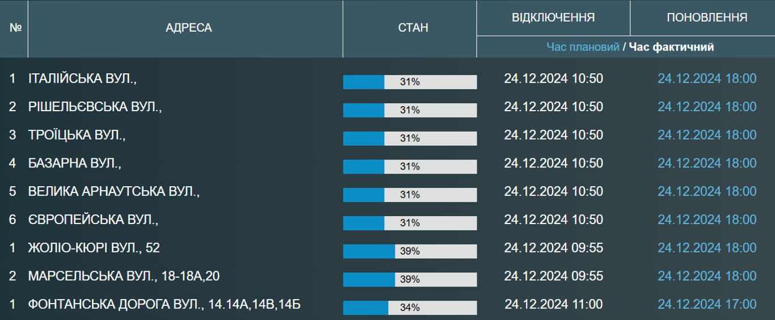
Task: Click the 'Час плановий' legend label
Action: [583, 47]
